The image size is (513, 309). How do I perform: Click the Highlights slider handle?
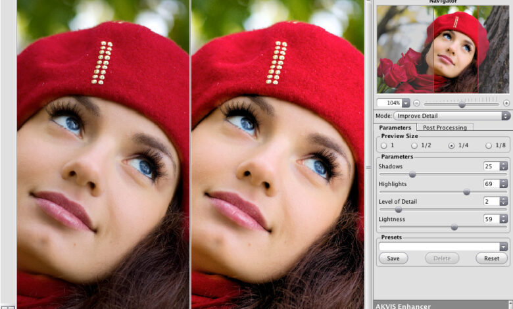pos(466,192)
